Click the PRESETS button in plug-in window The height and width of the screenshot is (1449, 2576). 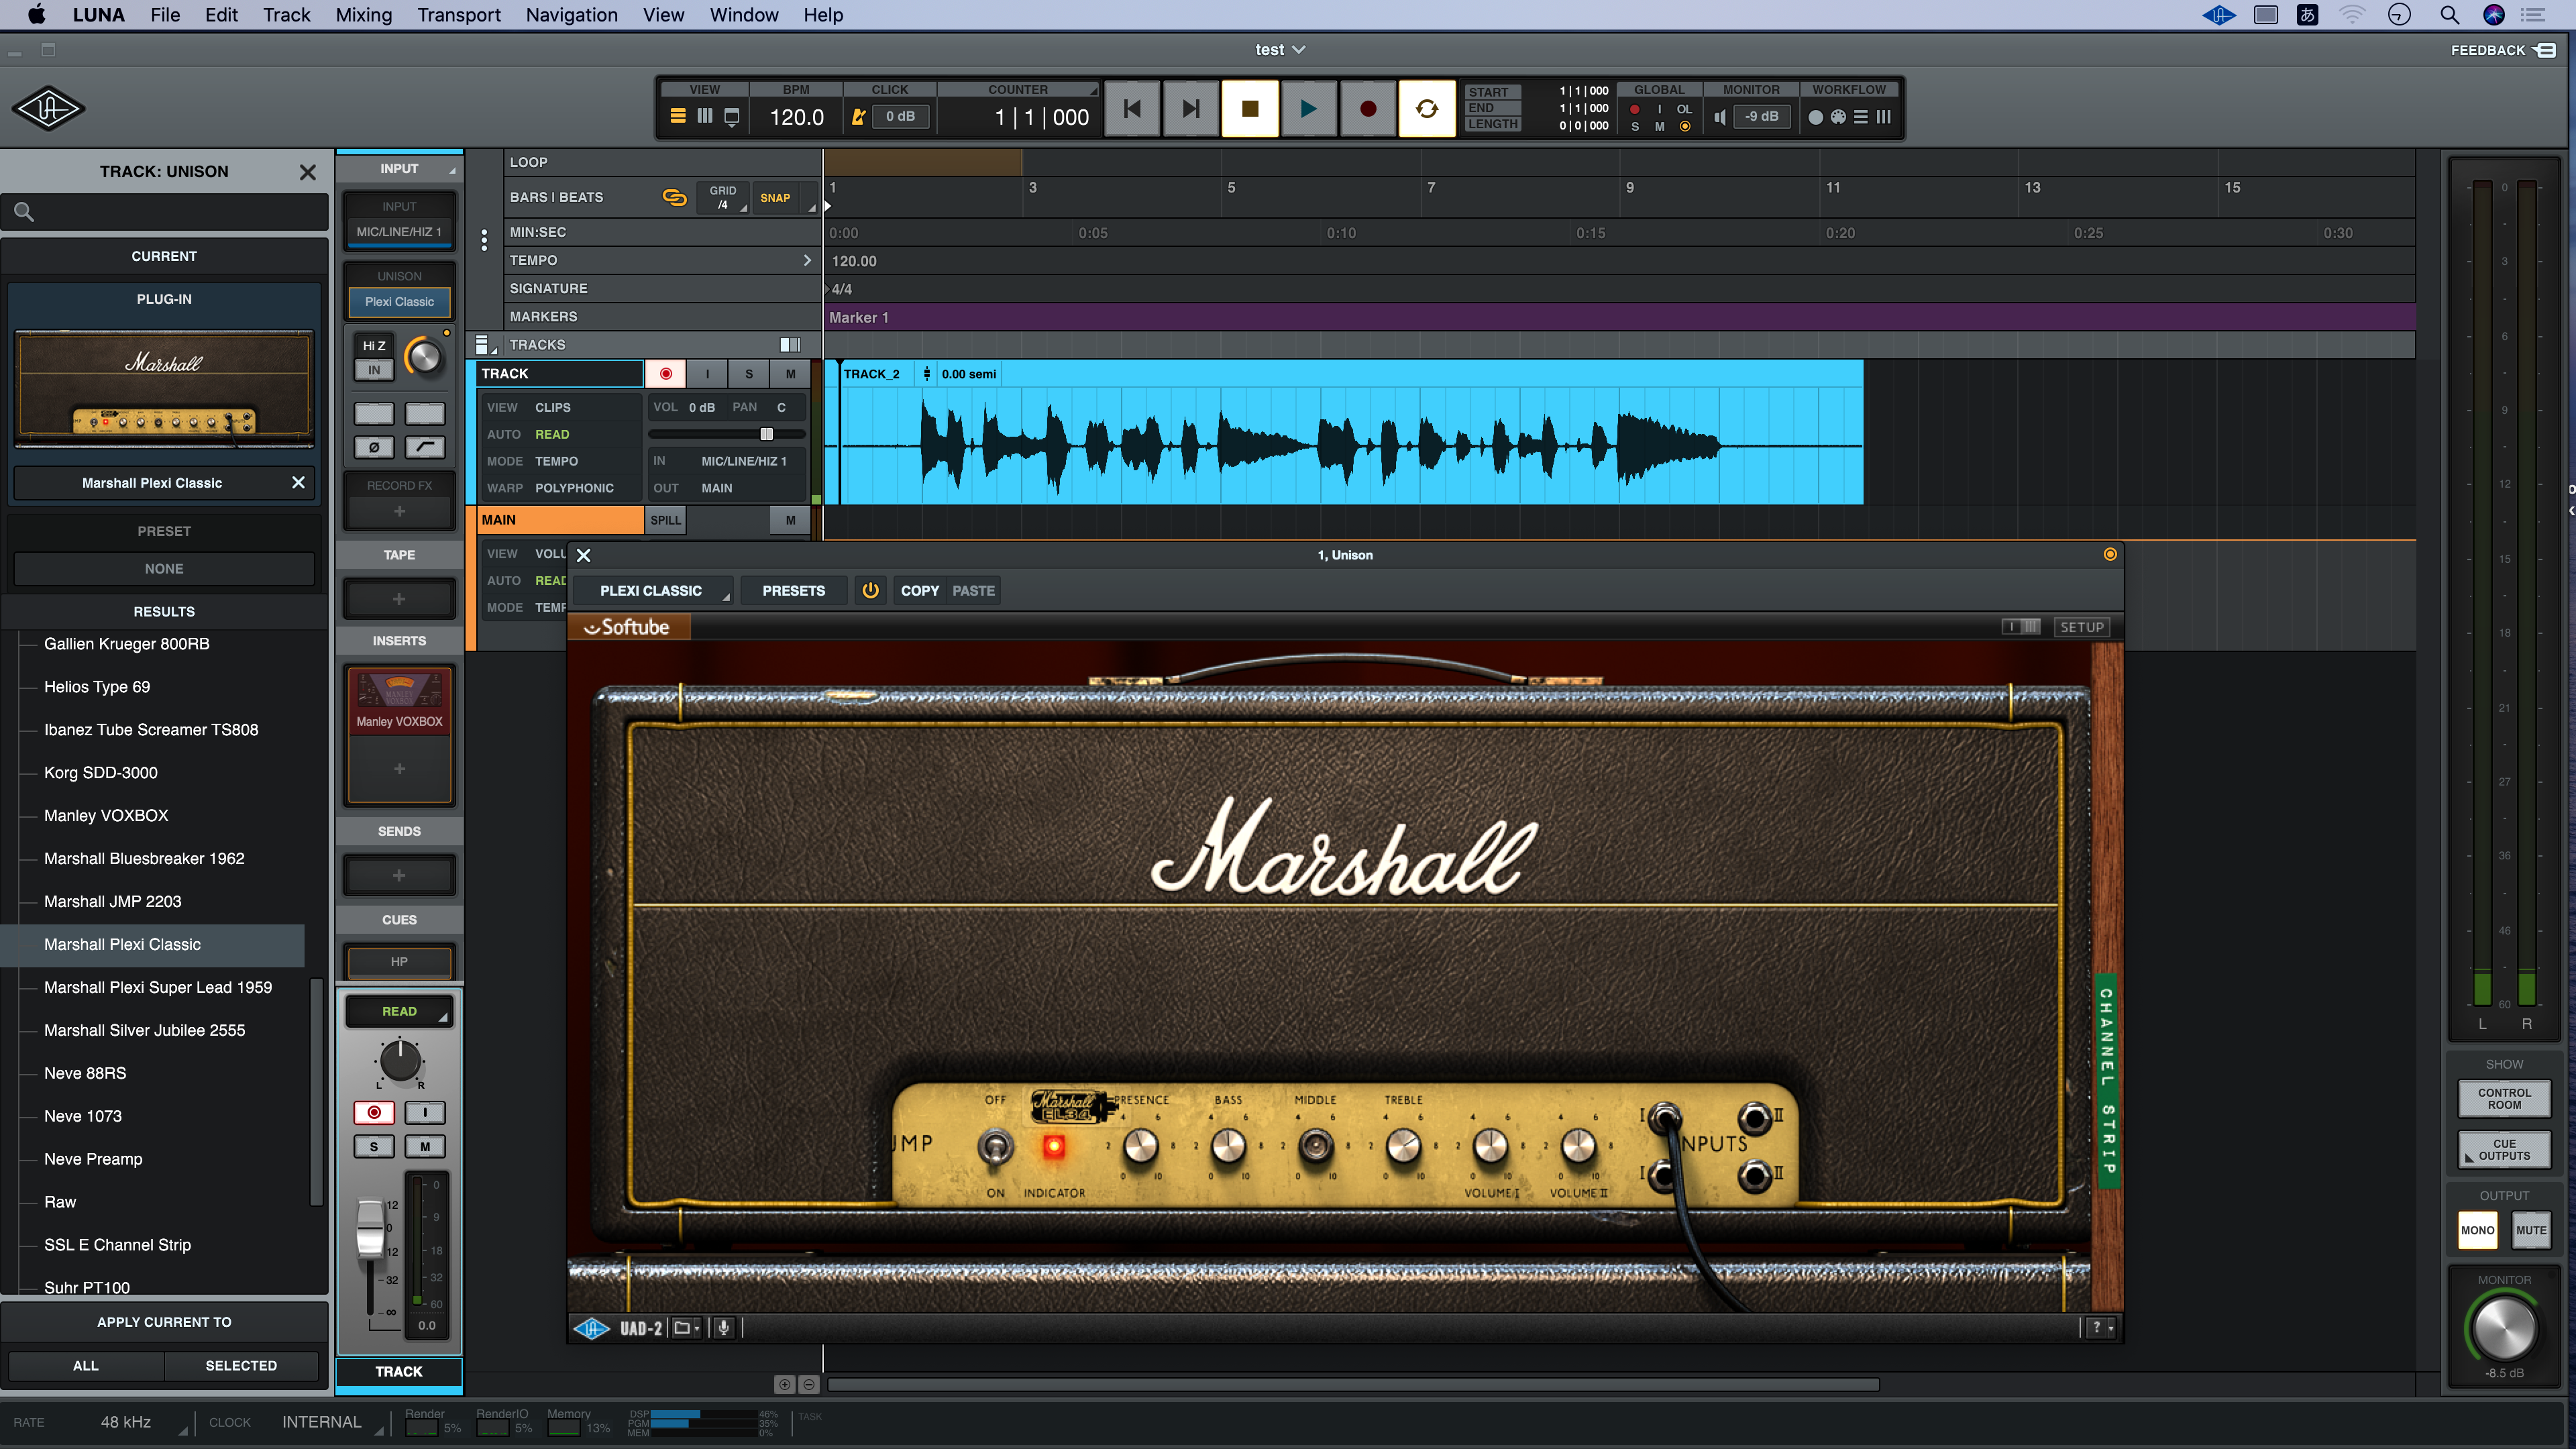(x=794, y=591)
